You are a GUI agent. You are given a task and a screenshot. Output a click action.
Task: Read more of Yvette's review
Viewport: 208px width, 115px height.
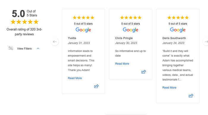pos(75,78)
